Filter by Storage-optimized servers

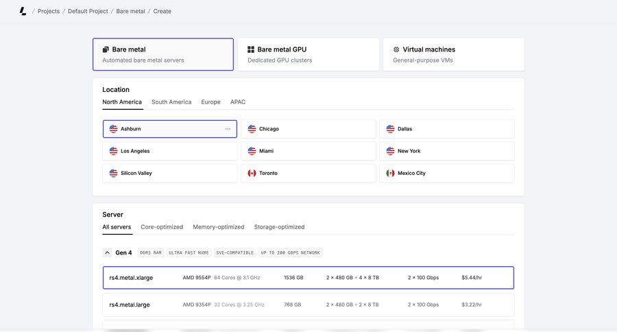[x=279, y=227]
